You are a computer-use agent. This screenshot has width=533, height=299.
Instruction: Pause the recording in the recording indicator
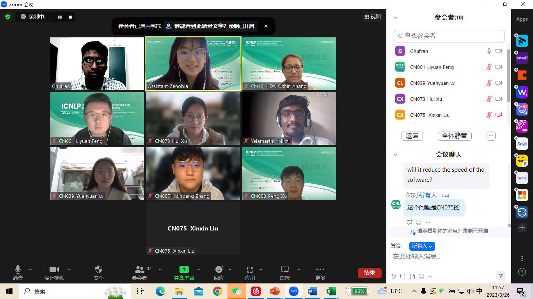coord(60,17)
